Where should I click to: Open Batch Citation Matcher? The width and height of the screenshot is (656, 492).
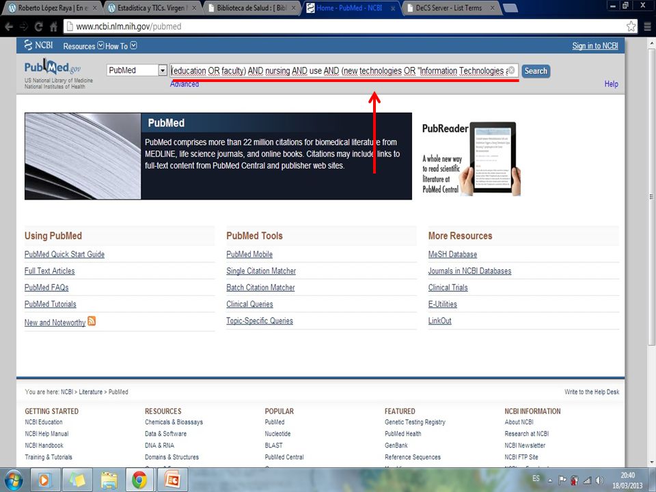tap(260, 288)
